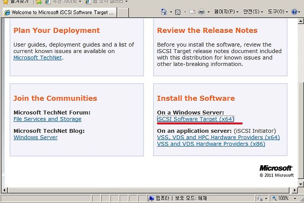Click VSS, VDS and HPC Hardware Providers (x64)
This screenshot has width=304, height=203.
tap(218, 137)
